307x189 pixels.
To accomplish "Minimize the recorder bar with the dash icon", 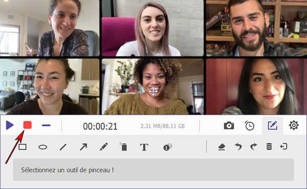I will pyautogui.click(x=46, y=125).
